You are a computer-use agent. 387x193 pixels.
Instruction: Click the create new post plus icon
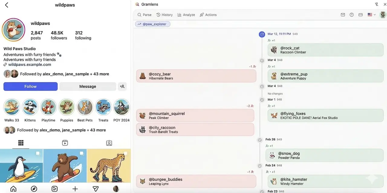point(75,189)
